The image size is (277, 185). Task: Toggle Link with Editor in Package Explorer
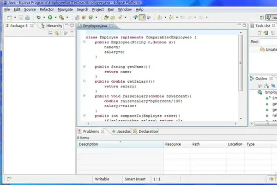[x=57, y=33]
